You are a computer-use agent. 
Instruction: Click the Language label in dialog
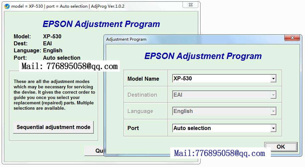pyautogui.click(x=140, y=111)
